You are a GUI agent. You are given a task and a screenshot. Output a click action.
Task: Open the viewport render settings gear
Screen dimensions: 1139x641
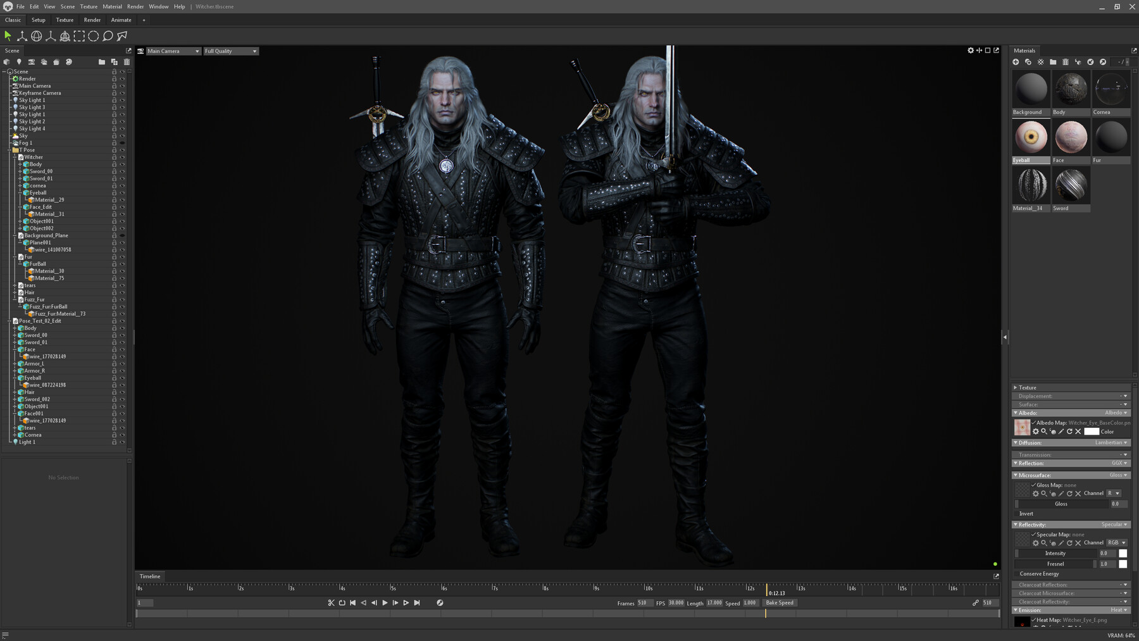point(971,51)
